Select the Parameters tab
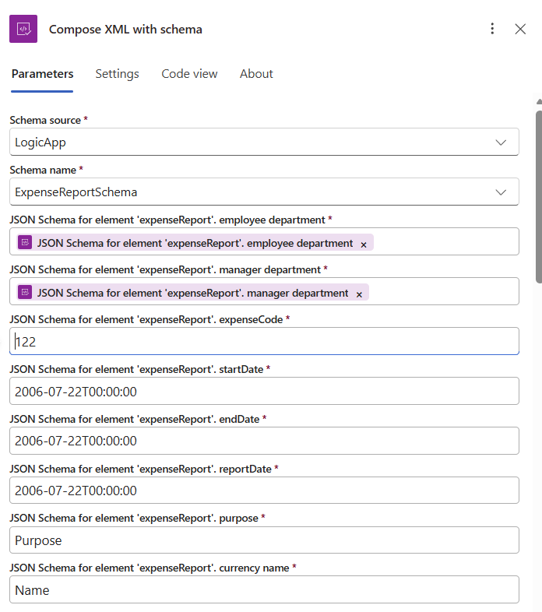This screenshot has height=612, width=542. coord(42,74)
